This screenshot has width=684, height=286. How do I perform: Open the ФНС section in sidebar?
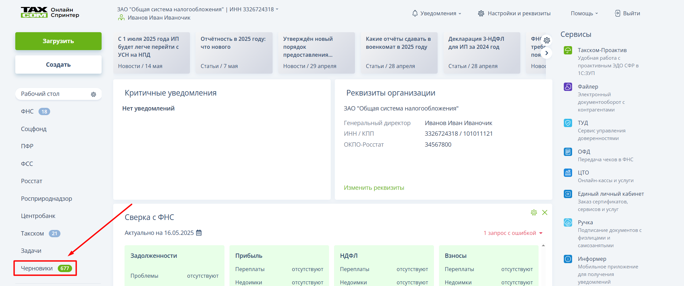[x=27, y=111]
